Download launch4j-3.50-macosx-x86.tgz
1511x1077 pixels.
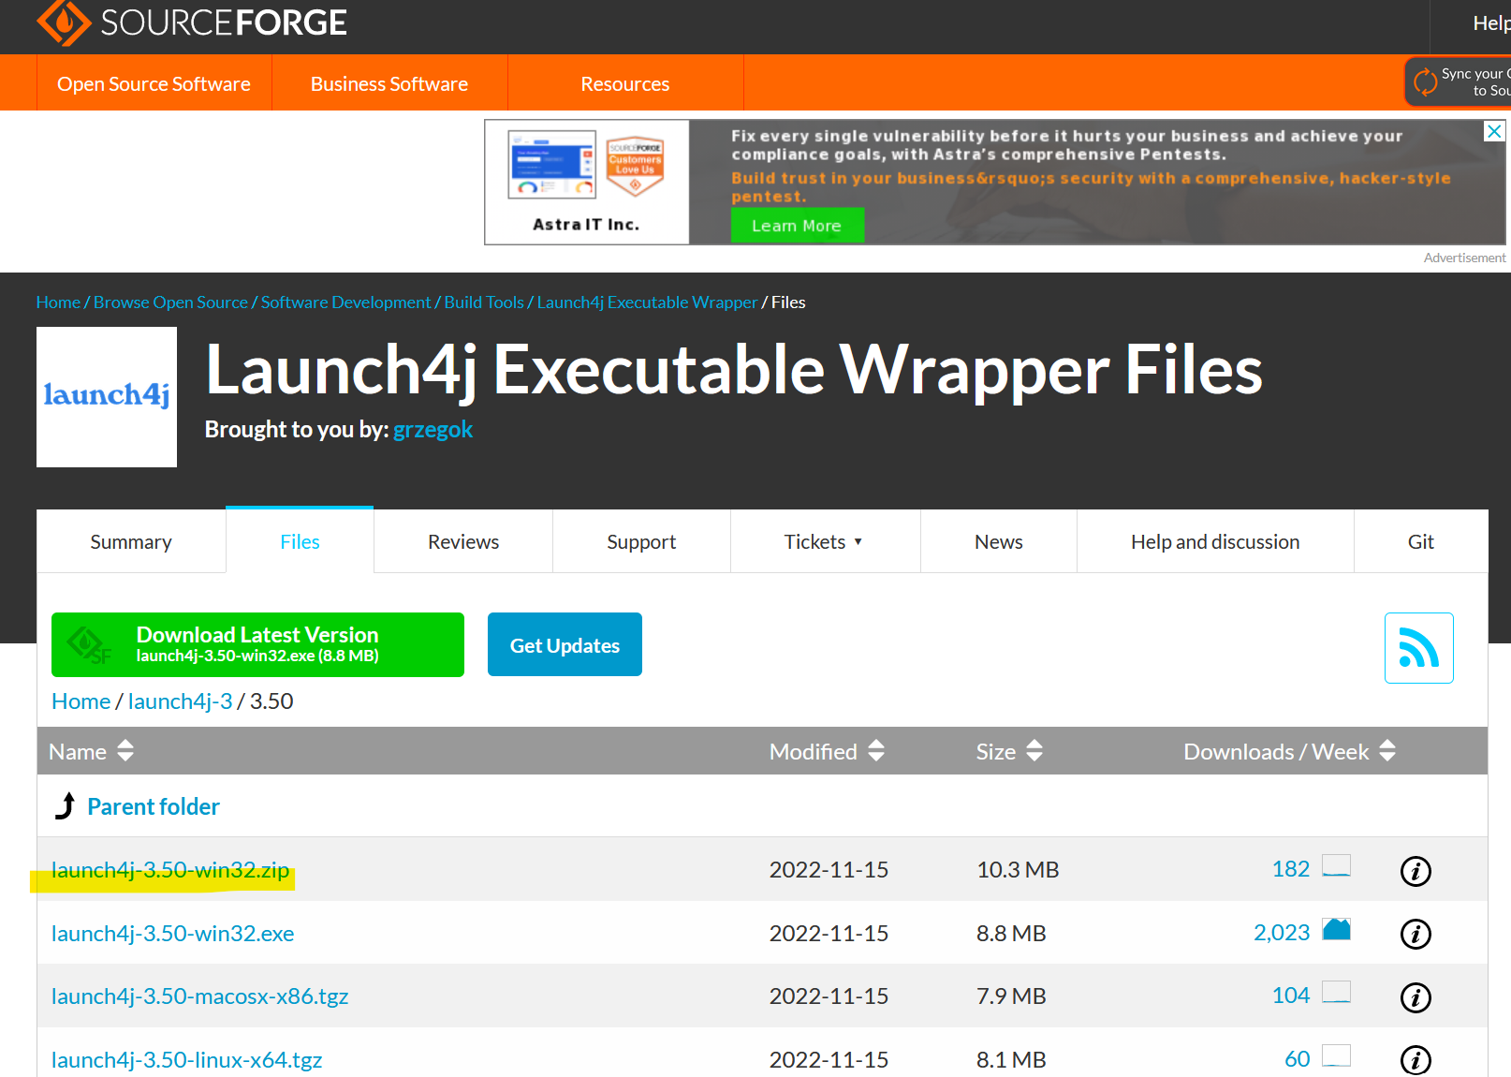coord(199,996)
